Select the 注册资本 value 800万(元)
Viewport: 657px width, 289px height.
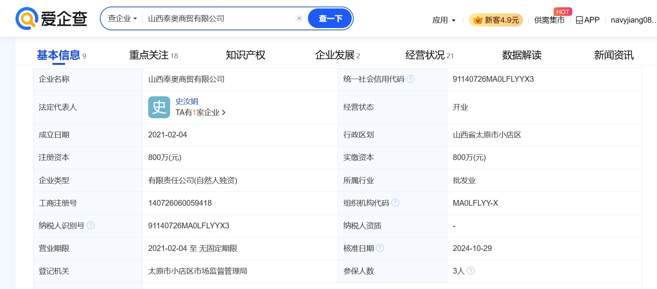[x=165, y=157]
